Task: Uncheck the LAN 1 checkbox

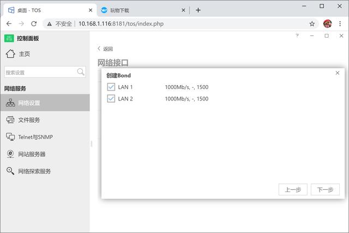Action: point(111,87)
